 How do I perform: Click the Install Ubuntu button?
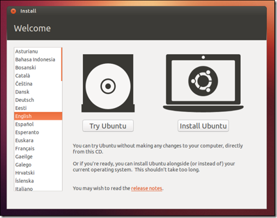pos(203,126)
